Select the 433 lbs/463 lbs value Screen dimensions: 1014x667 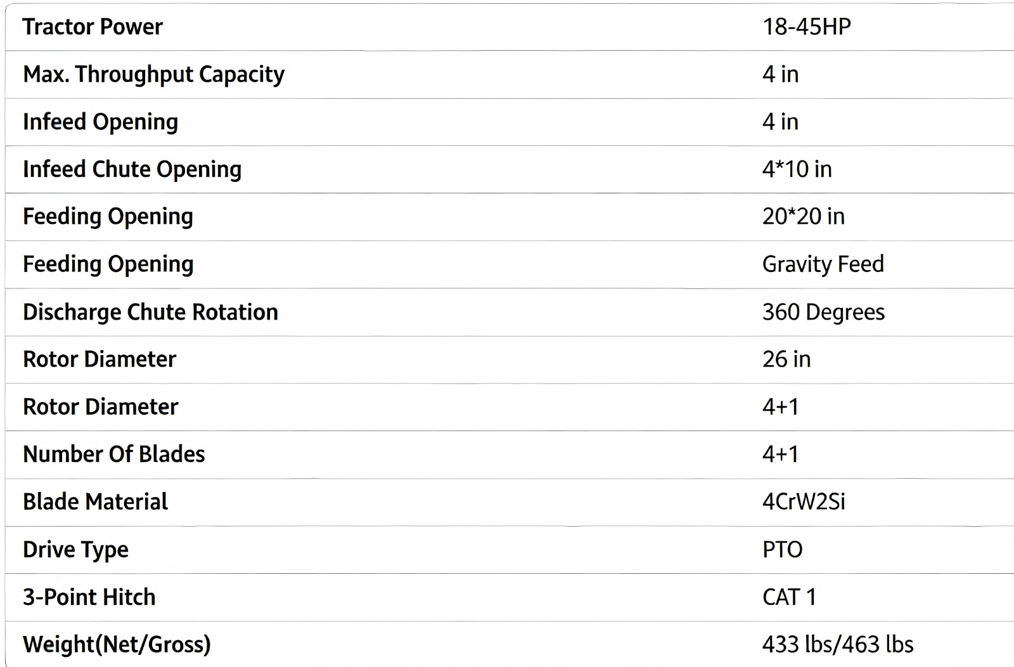click(837, 644)
